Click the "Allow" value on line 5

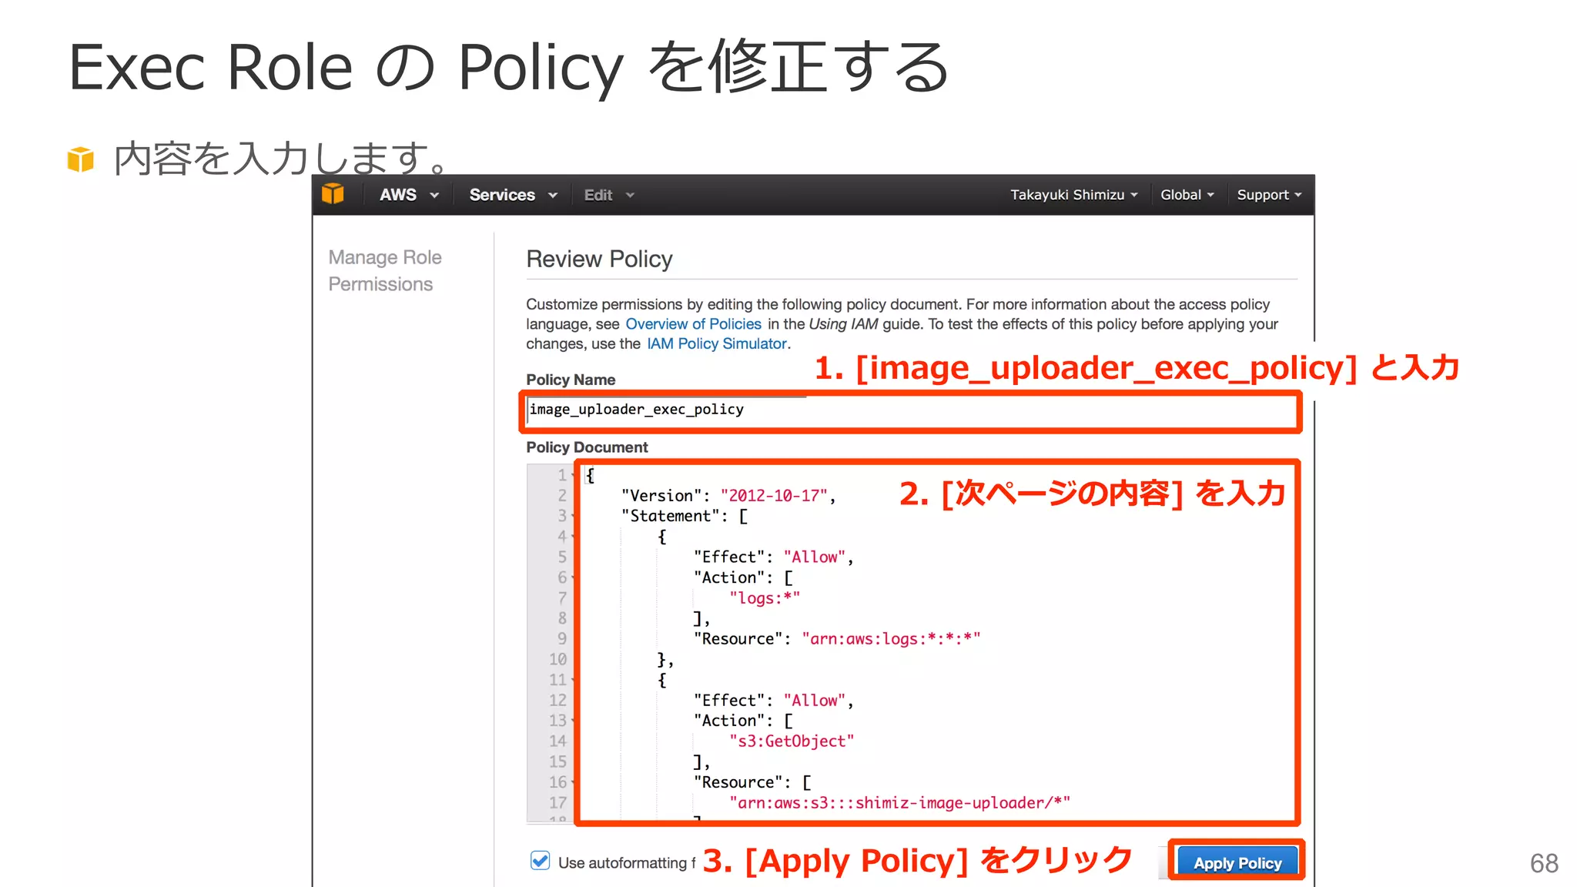coord(814,557)
